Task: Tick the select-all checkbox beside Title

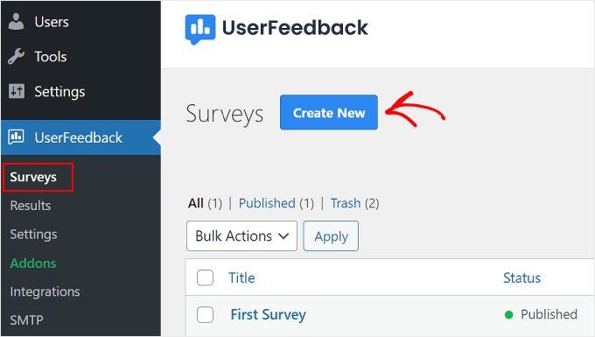Action: (x=205, y=277)
